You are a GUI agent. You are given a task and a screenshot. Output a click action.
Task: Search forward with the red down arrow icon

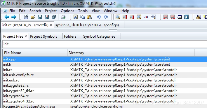click(132, 17)
